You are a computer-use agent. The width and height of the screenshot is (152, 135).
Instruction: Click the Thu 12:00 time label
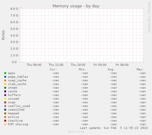(x=56, y=65)
